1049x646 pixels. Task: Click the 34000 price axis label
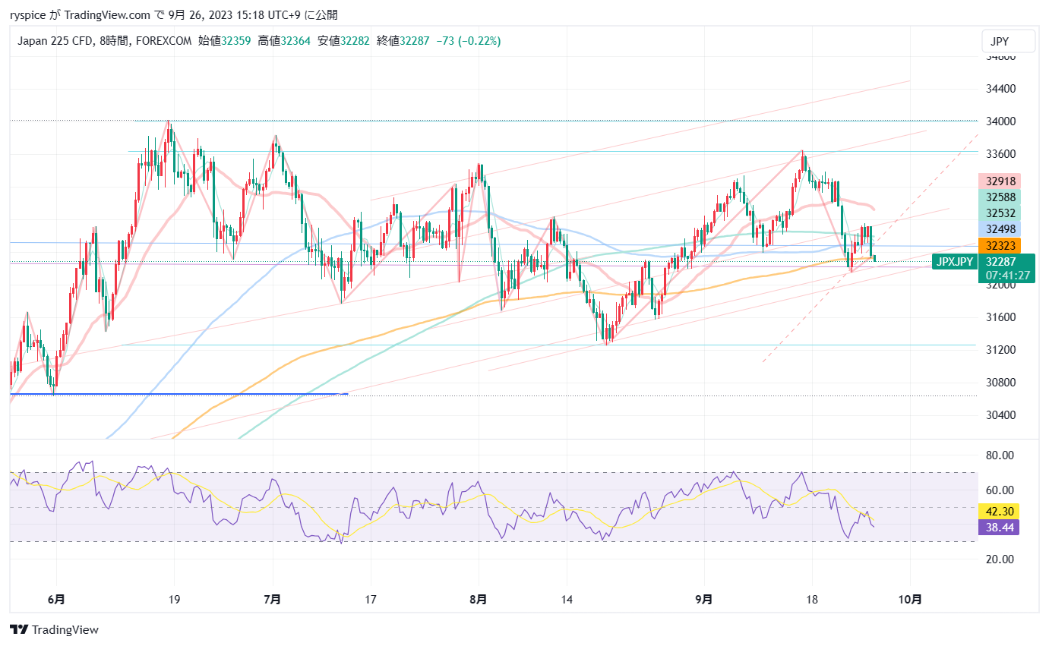coord(1000,121)
